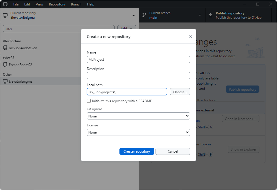Click the monitor icon in Current repository header

(x=5, y=15)
